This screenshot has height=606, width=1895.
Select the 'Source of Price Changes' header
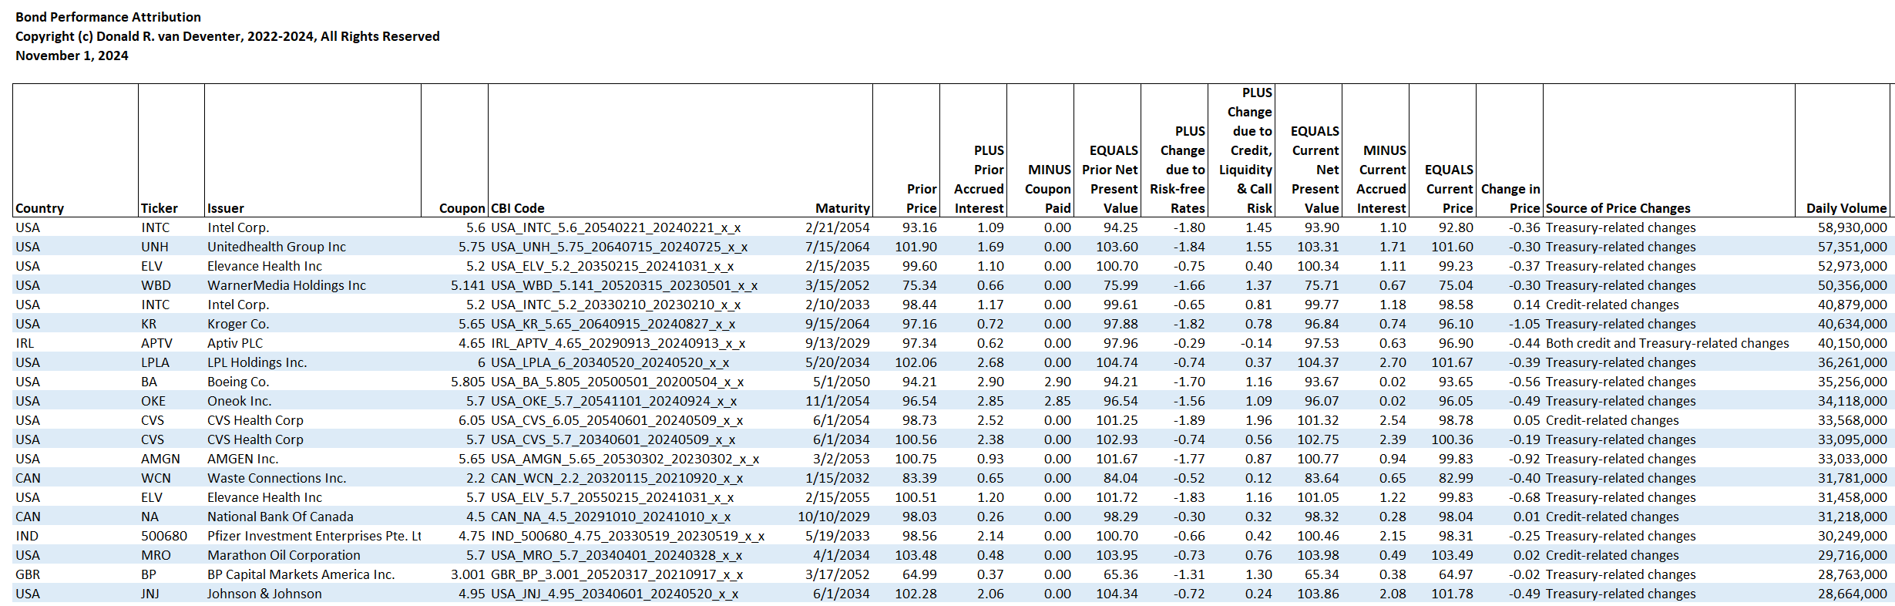point(1618,208)
